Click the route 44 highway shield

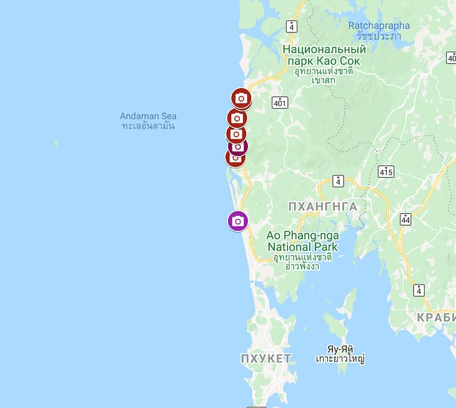(405, 220)
